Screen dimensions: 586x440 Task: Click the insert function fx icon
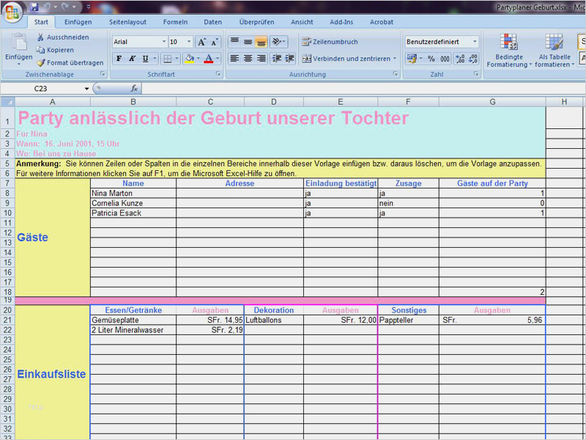(x=134, y=89)
